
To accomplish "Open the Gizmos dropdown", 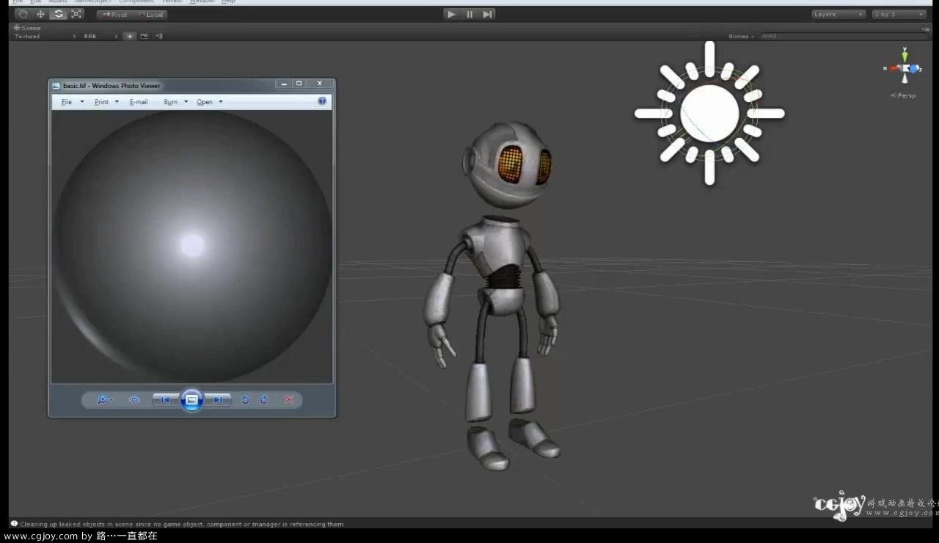I will [741, 36].
